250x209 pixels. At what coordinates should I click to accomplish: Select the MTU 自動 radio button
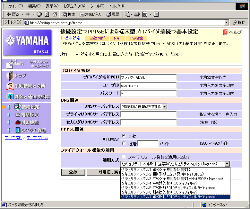pos(124,136)
